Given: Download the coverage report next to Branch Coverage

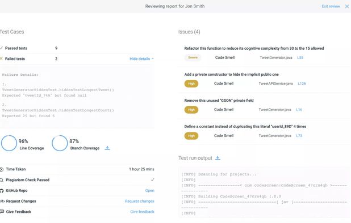Looking at the screenshot, I should (x=107, y=148).
